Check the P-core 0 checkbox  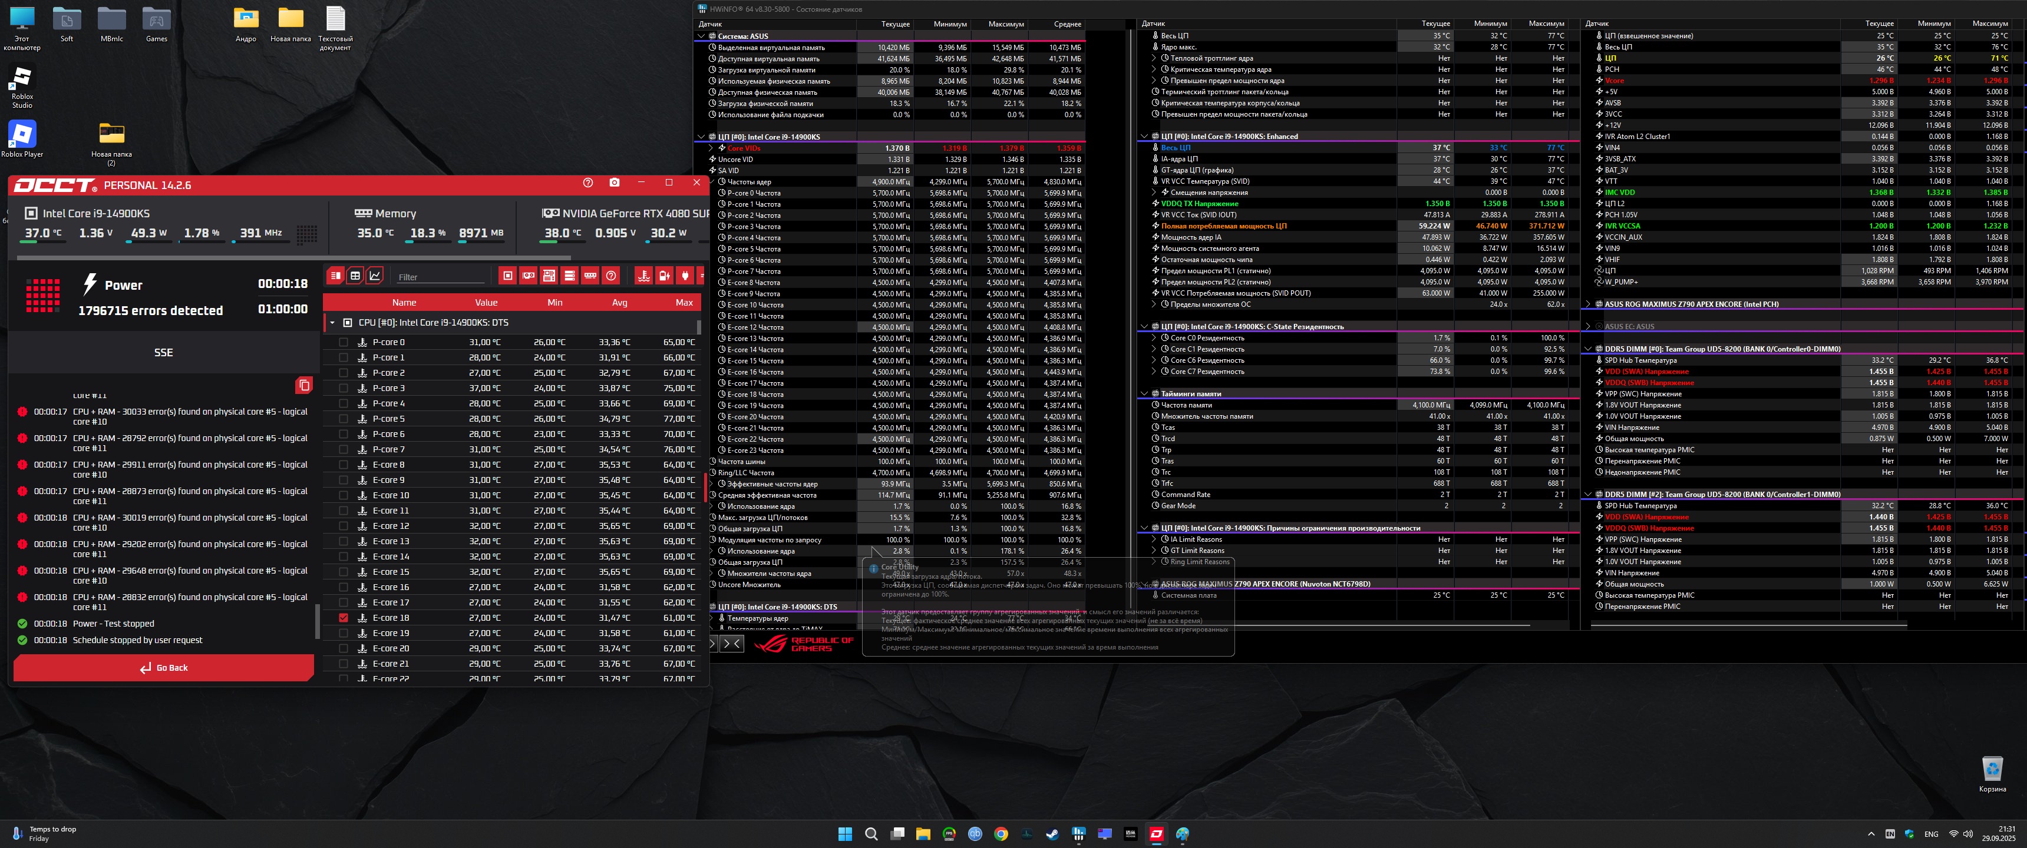pyautogui.click(x=343, y=342)
